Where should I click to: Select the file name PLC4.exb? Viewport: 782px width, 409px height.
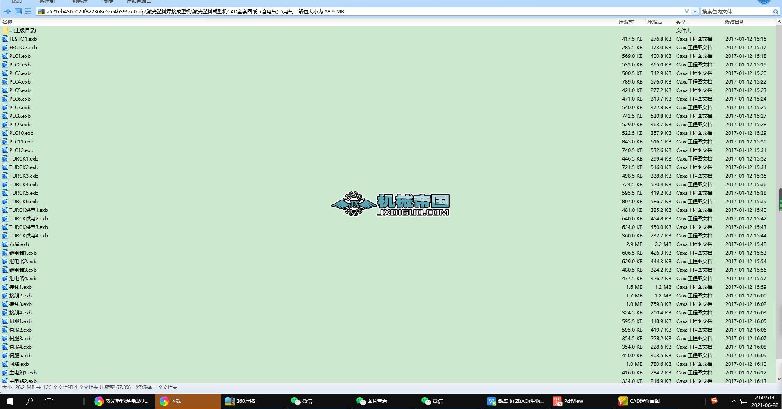click(x=20, y=82)
